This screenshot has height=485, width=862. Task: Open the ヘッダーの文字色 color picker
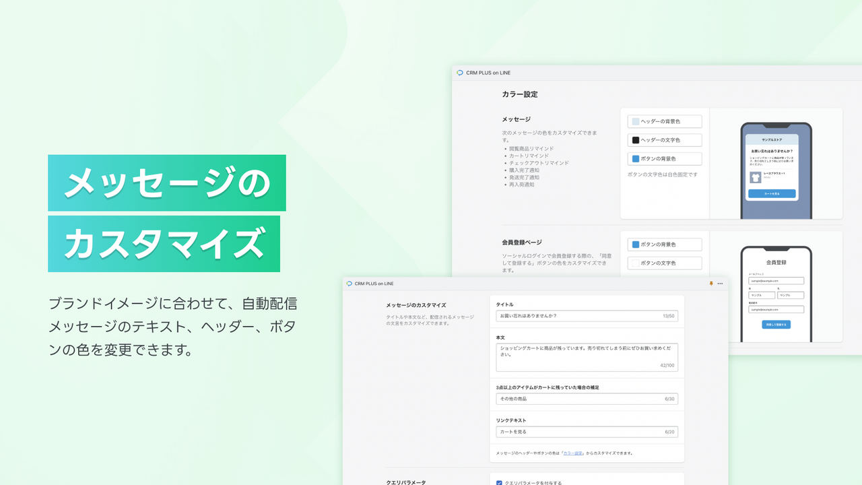pyautogui.click(x=665, y=140)
